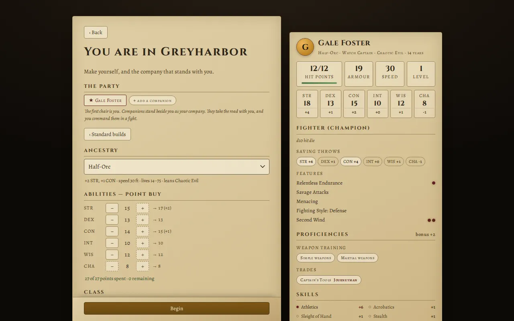Click the STR 18 ability card

(307, 104)
